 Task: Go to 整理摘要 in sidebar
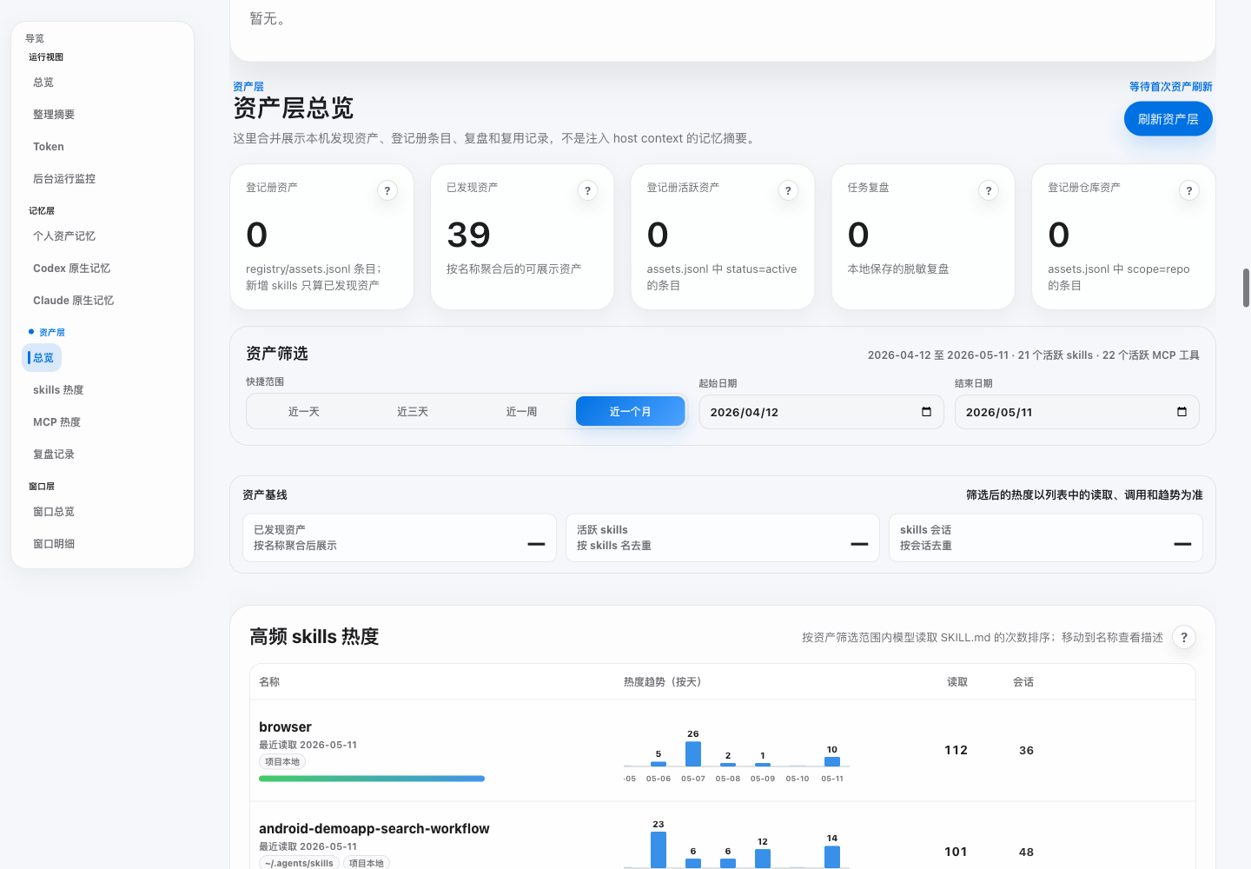click(54, 115)
